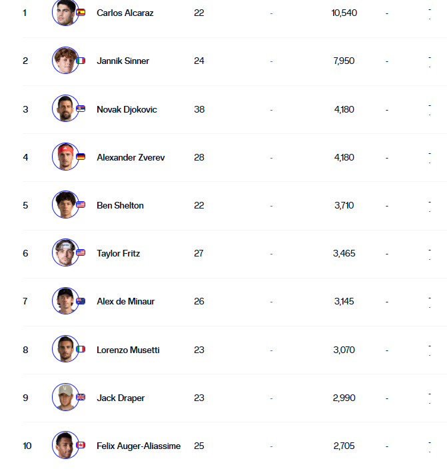447x469 pixels.
Task: Click the Felix Auger-Aliassime name
Action: click(x=139, y=446)
